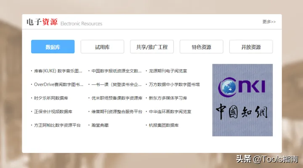Open 瀚堂典藏 link
Image resolution: width=303 pixels, height=168 pixels.
[100, 126]
